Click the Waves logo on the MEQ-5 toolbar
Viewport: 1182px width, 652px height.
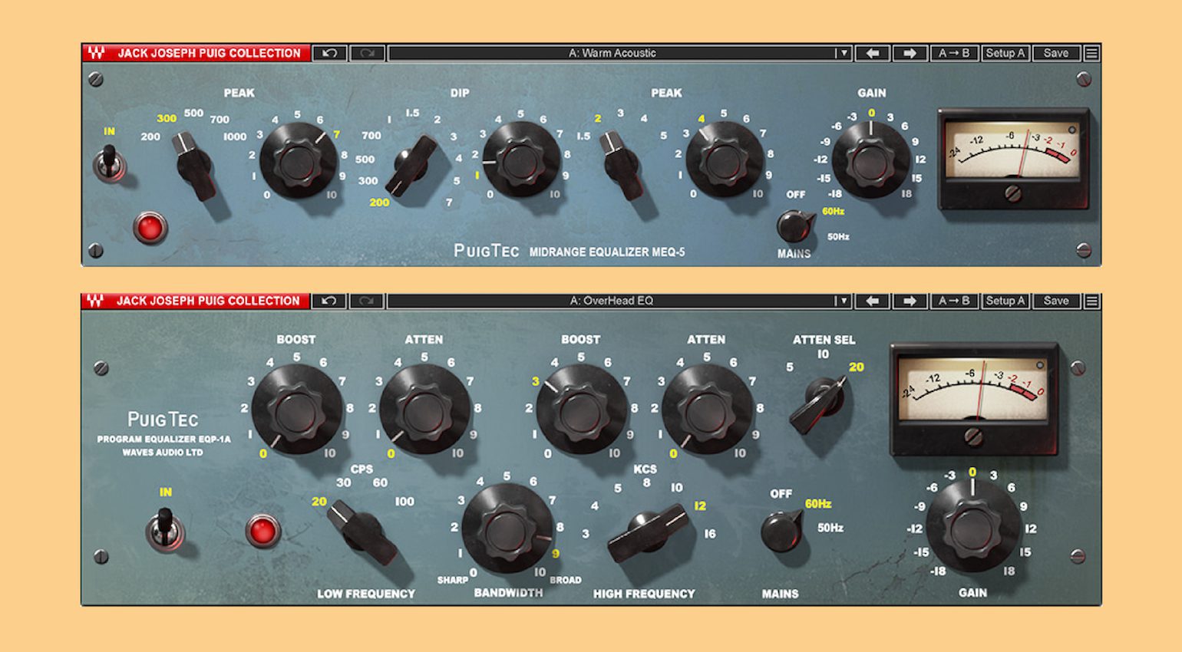[96, 53]
